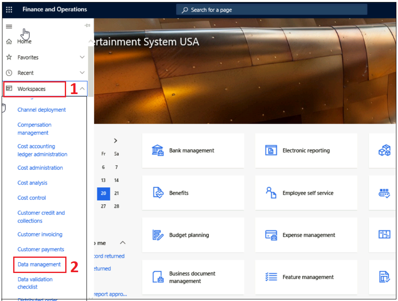Select calendar date 13
The image size is (398, 301).
[103, 180]
